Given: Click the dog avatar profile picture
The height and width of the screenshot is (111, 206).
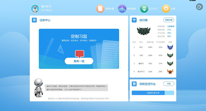Looking at the screenshot, I should (35, 8).
